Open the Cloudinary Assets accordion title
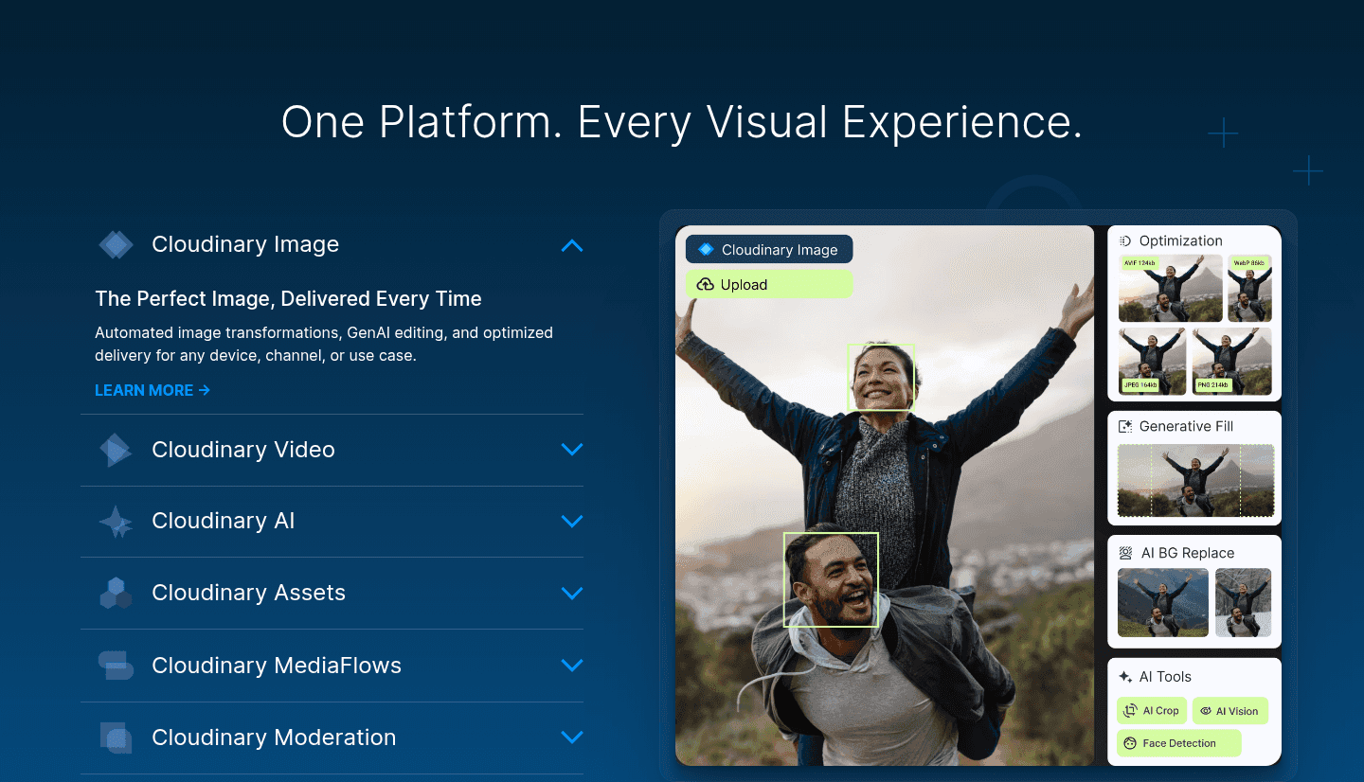The height and width of the screenshot is (782, 1364). tap(248, 594)
